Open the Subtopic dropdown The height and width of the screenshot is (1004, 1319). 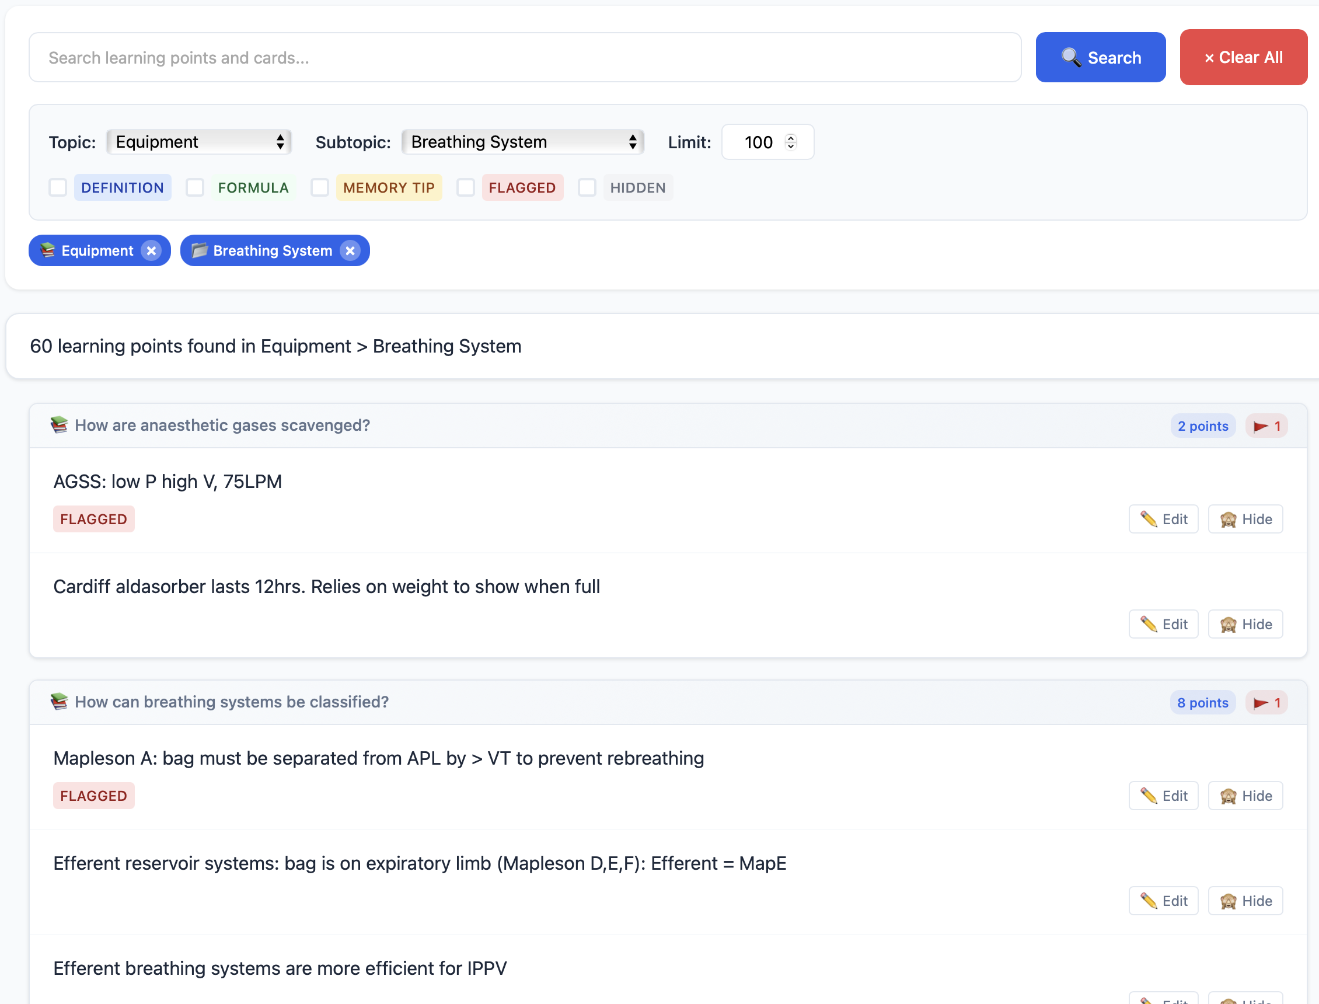point(523,142)
